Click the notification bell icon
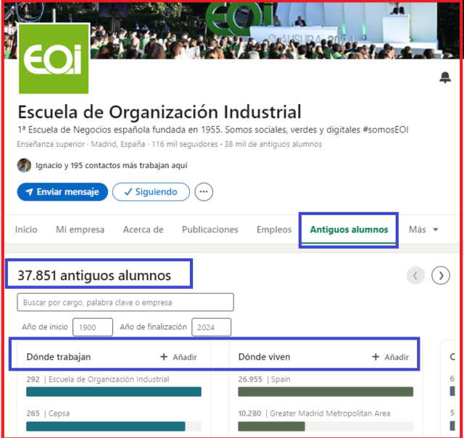464x438 pixels. coord(445,77)
